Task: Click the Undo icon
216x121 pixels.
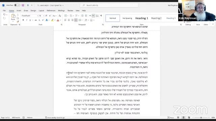Action: coord(4,14)
